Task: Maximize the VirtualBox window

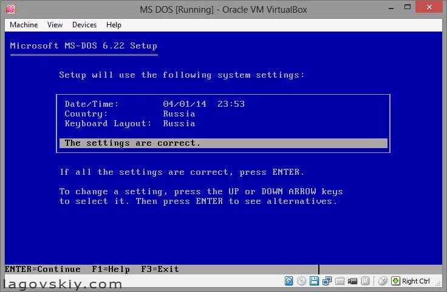Action: coord(408,7)
